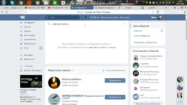Open browser downloads arrow
The image size is (187, 105).
pyautogui.click(x=185, y=12)
